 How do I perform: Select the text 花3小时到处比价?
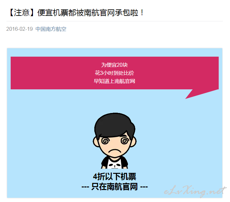(114, 73)
